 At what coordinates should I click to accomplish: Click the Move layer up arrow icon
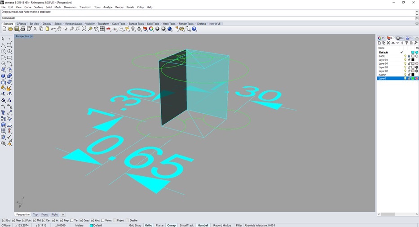pyautogui.click(x=393, y=43)
